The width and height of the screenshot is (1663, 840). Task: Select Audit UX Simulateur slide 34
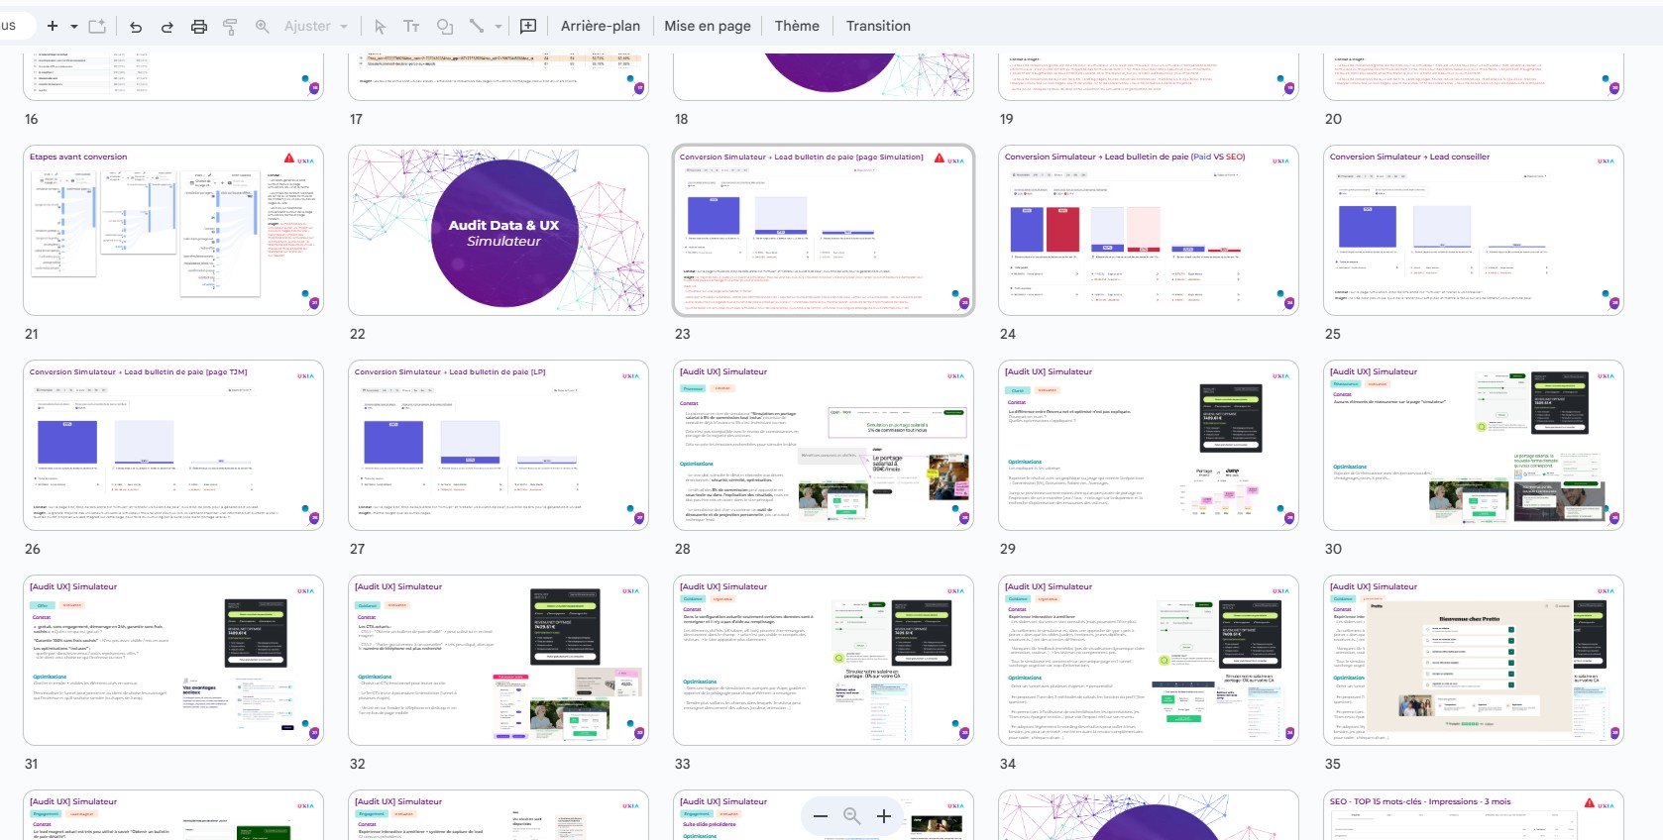pyautogui.click(x=1149, y=661)
